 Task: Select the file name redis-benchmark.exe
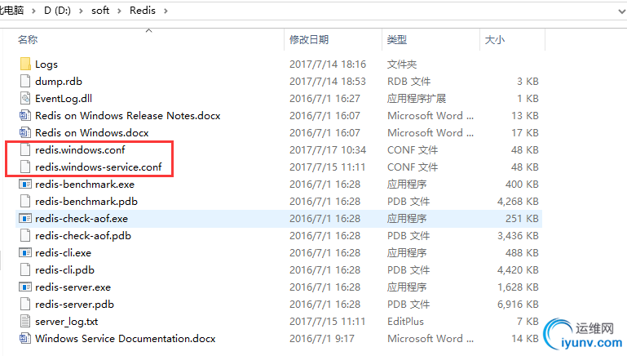(x=85, y=185)
